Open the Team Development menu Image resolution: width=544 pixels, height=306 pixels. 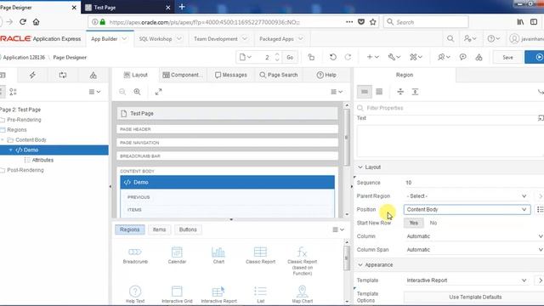coord(220,39)
